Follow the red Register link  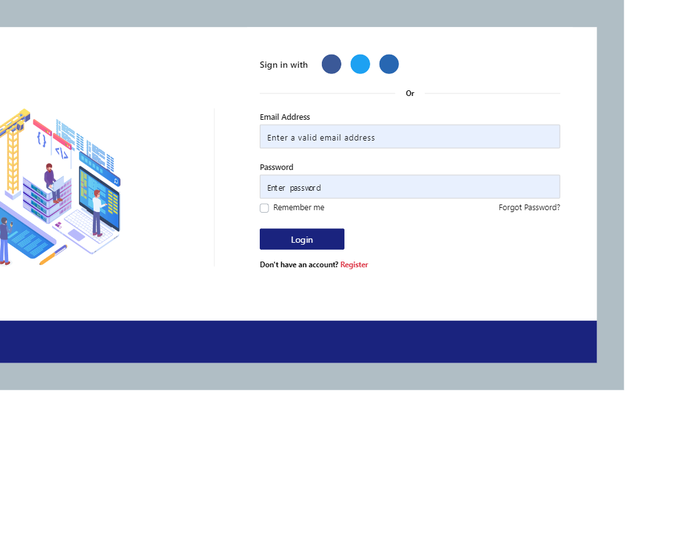click(x=354, y=265)
